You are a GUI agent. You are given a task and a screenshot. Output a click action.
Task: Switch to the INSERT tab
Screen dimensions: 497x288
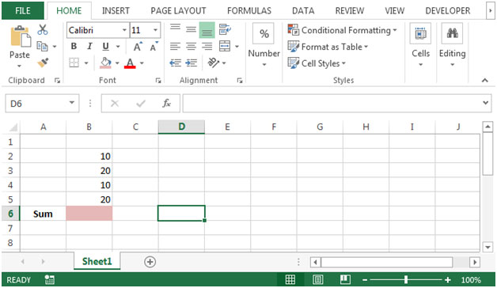[116, 11]
